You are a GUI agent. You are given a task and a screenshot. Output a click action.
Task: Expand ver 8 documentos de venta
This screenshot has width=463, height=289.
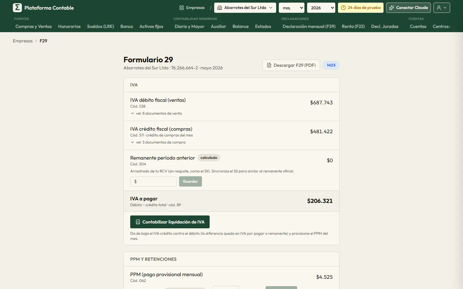click(156, 113)
